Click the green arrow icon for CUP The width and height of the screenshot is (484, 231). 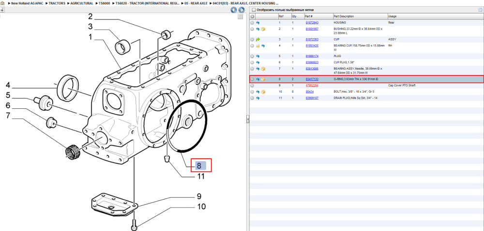(258, 40)
